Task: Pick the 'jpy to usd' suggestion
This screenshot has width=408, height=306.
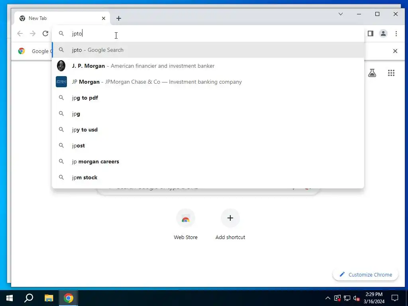Action: 208,129
